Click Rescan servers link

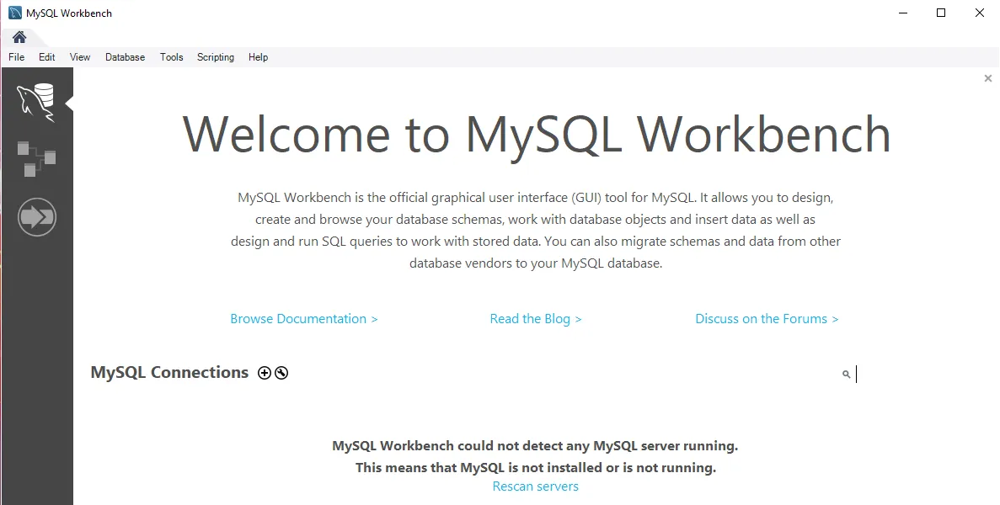click(536, 486)
